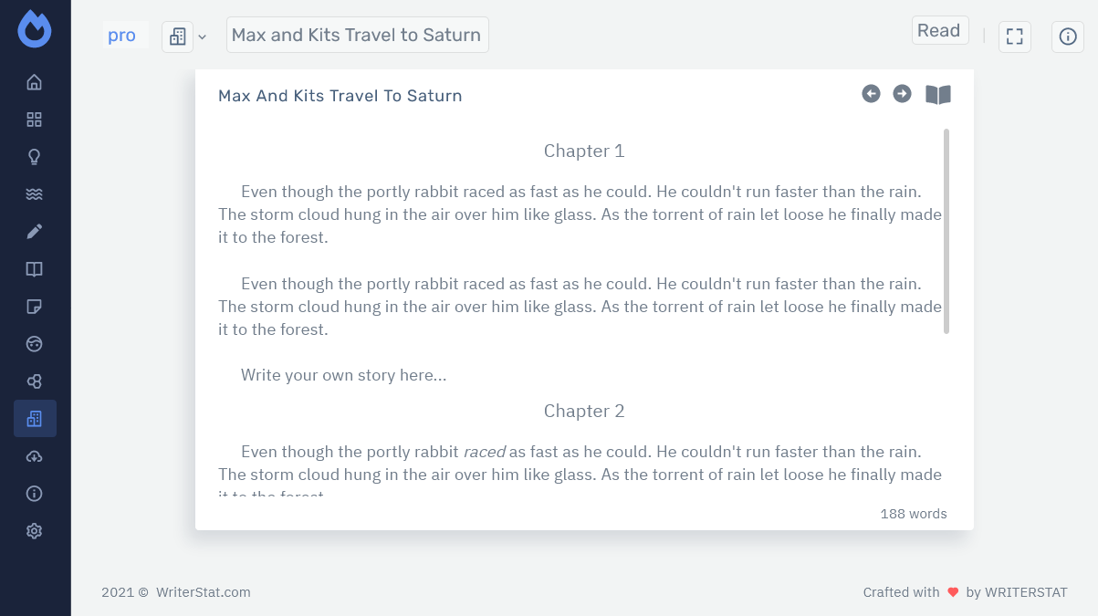This screenshot has width=1098, height=616.
Task: Click the story title input field
Action: pyautogui.click(x=357, y=35)
